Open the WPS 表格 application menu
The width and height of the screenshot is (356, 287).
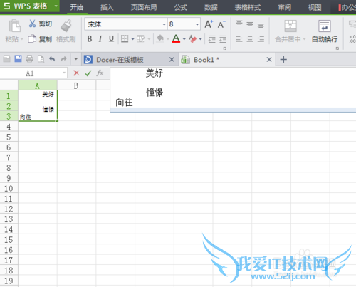pyautogui.click(x=30, y=6)
